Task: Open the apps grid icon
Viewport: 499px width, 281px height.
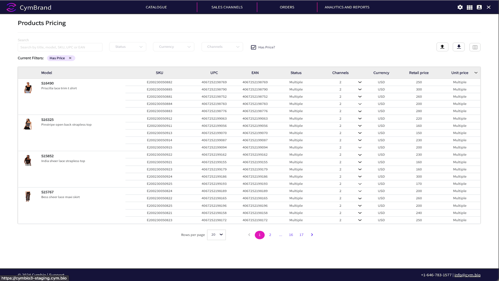Action: (x=470, y=7)
